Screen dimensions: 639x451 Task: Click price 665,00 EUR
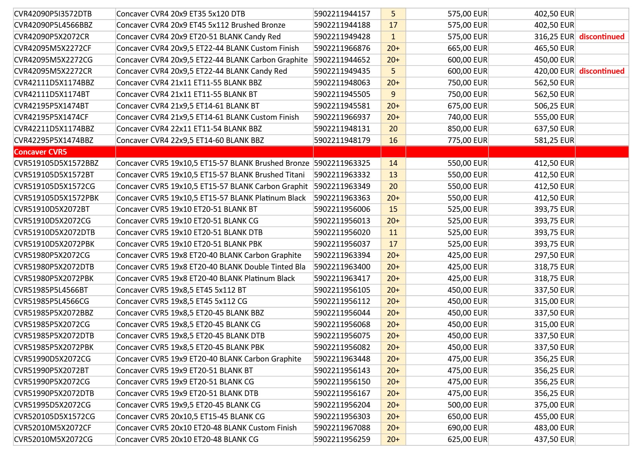[x=467, y=48]
